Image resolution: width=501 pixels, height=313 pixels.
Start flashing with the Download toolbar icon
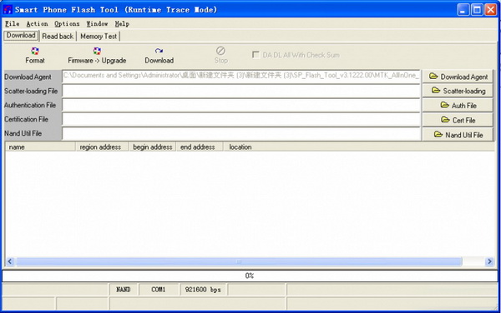(x=159, y=51)
